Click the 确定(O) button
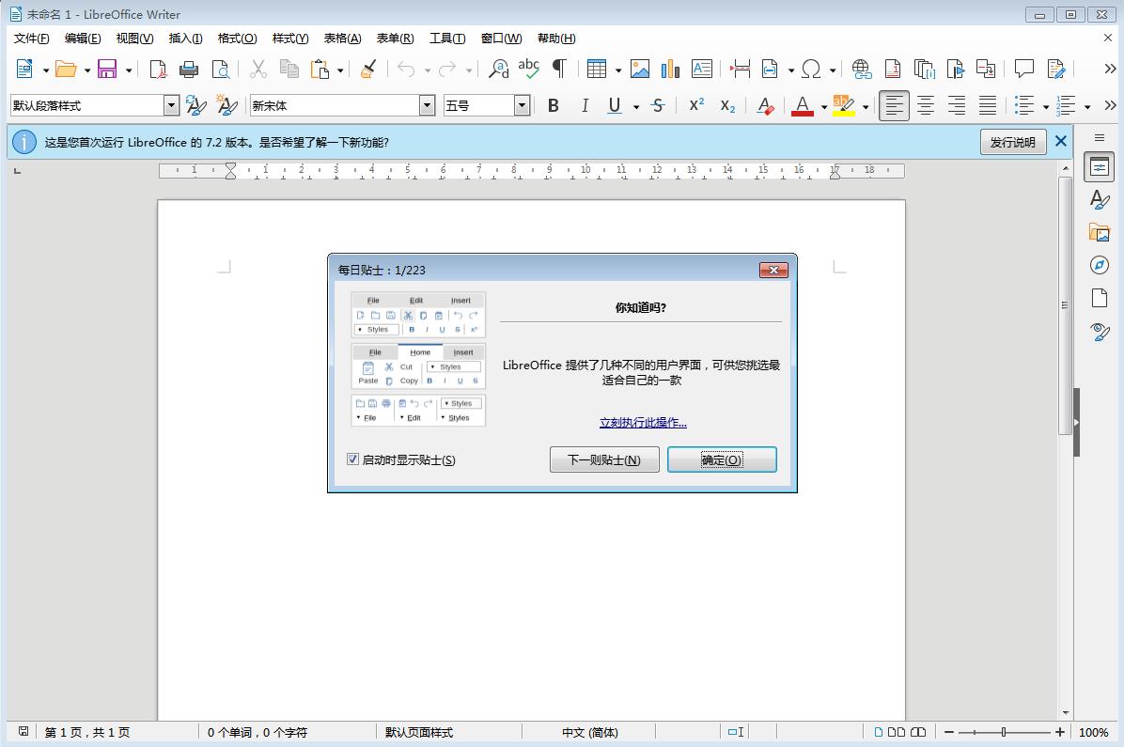The height and width of the screenshot is (747, 1124). tap(722, 459)
